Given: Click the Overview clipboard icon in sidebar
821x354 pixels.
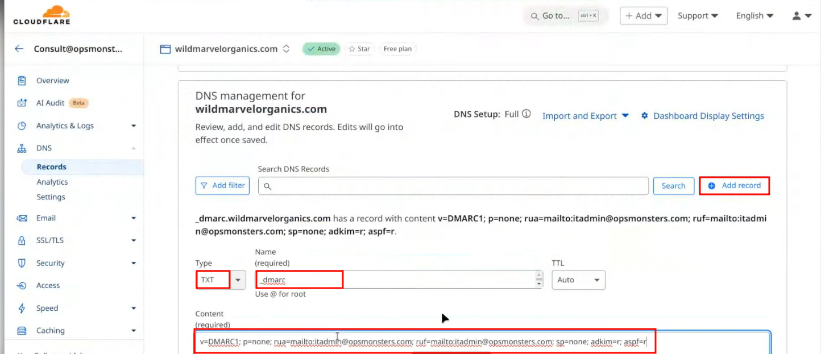Looking at the screenshot, I should pos(22,81).
